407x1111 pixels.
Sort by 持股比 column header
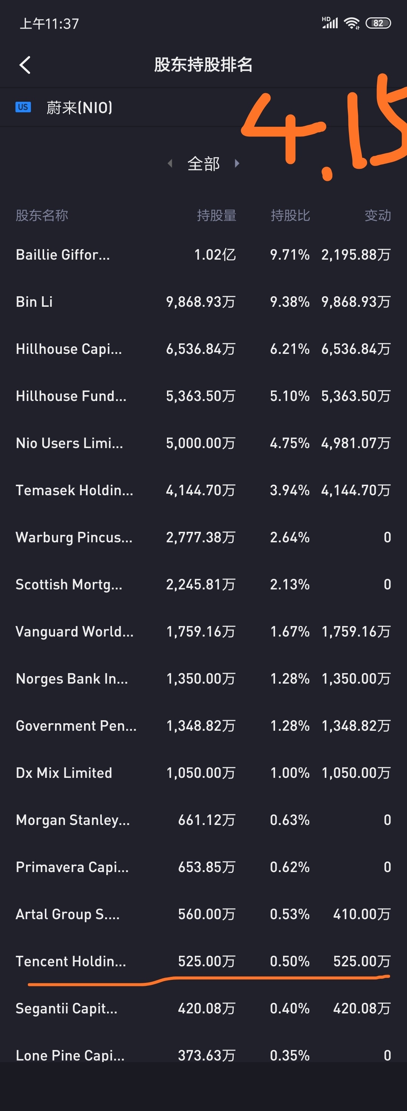290,215
